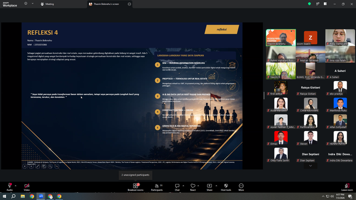Show more participants with gallery down chevron
Image resolution: width=356 pixels, height=200 pixels.
click(x=310, y=166)
